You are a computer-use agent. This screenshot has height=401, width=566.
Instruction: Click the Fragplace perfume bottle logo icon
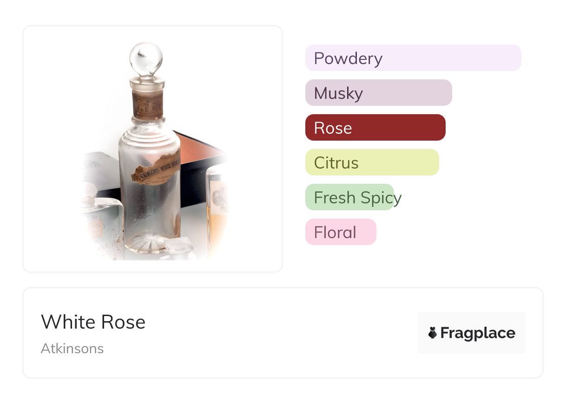433,333
